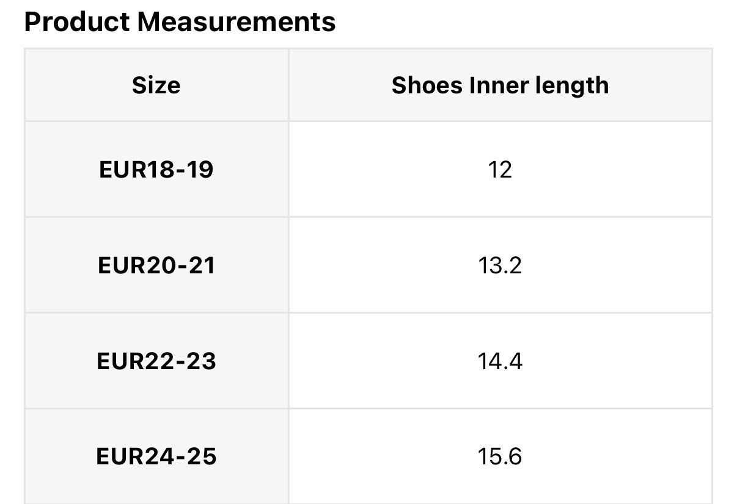
Task: Click the inner length value 13.2
Action: (x=500, y=265)
